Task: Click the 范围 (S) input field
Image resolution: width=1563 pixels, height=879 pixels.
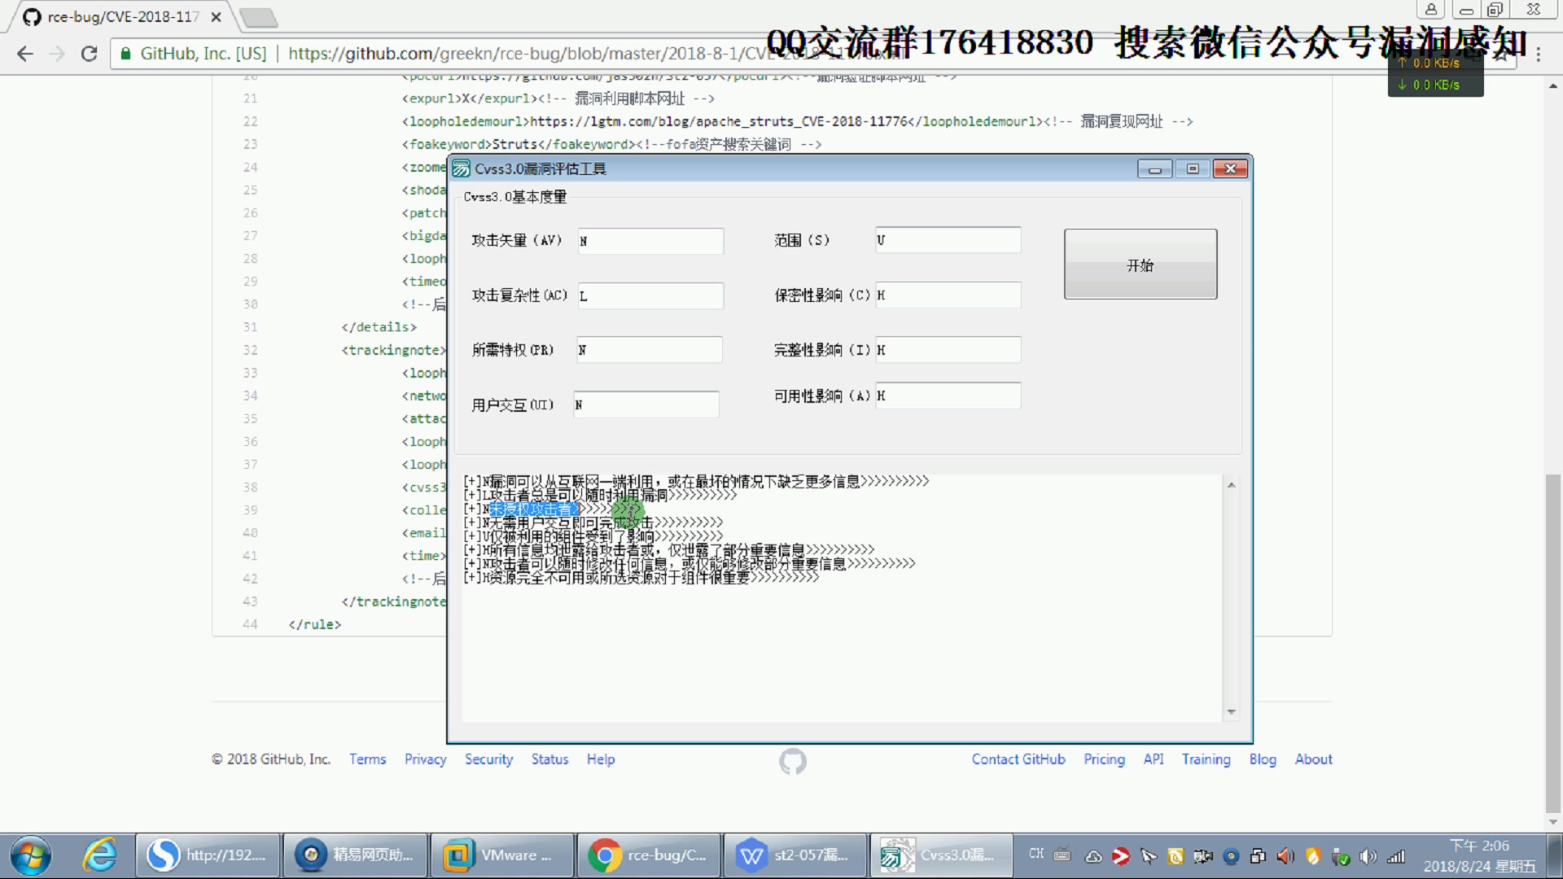Action: point(948,240)
